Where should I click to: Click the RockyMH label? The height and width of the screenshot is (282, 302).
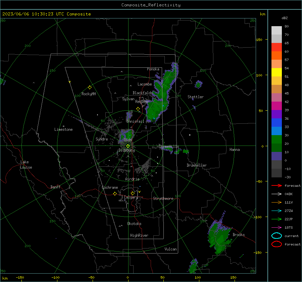coord(89,94)
